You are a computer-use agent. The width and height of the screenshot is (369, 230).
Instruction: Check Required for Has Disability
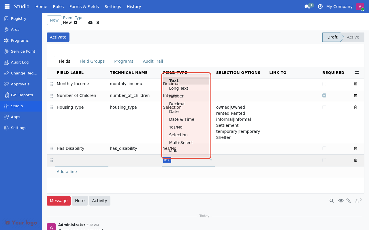coord(324,148)
